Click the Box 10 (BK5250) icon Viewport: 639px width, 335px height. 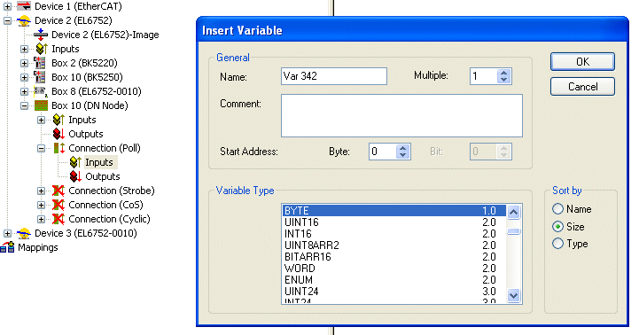pos(40,77)
